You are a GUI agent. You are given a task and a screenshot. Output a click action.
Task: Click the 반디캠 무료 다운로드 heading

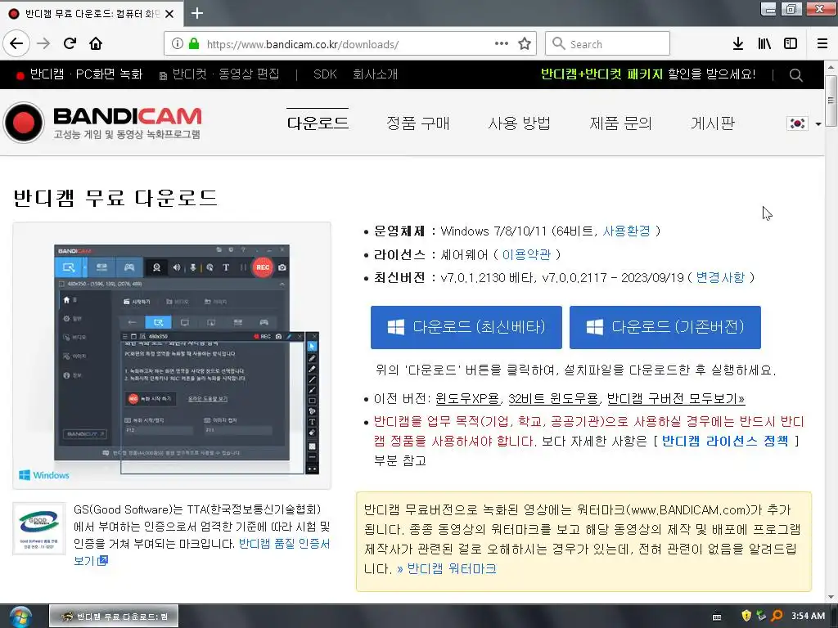[115, 198]
